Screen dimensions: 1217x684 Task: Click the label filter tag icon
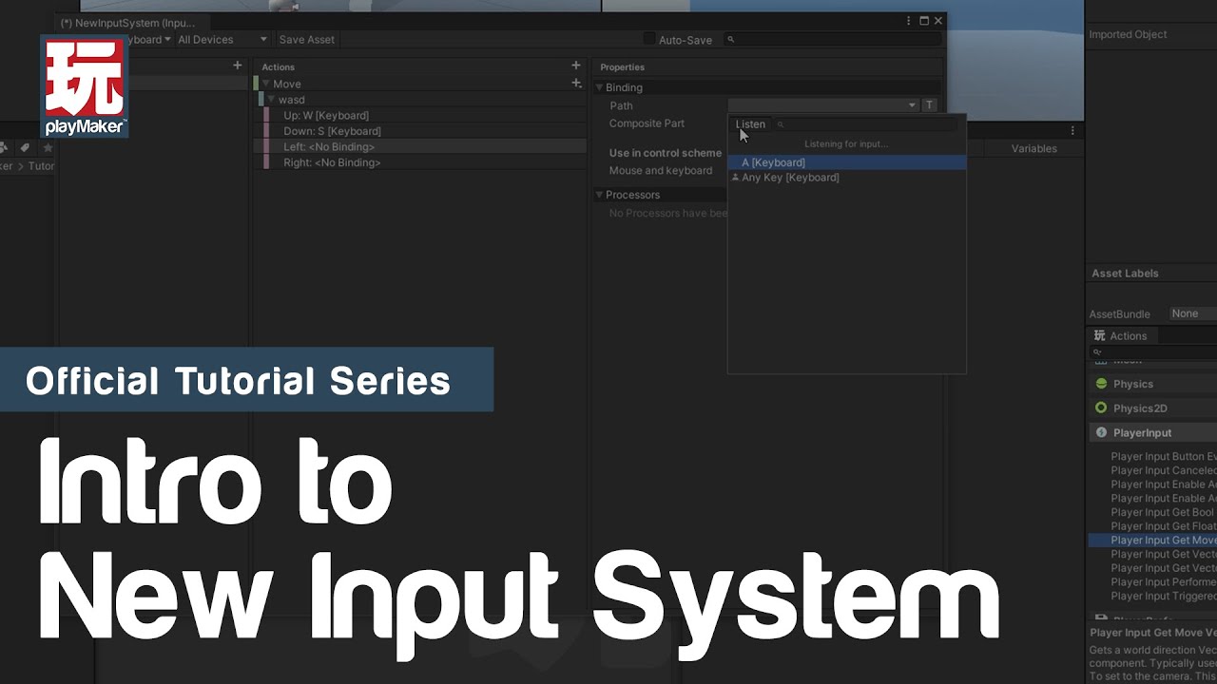pos(25,148)
